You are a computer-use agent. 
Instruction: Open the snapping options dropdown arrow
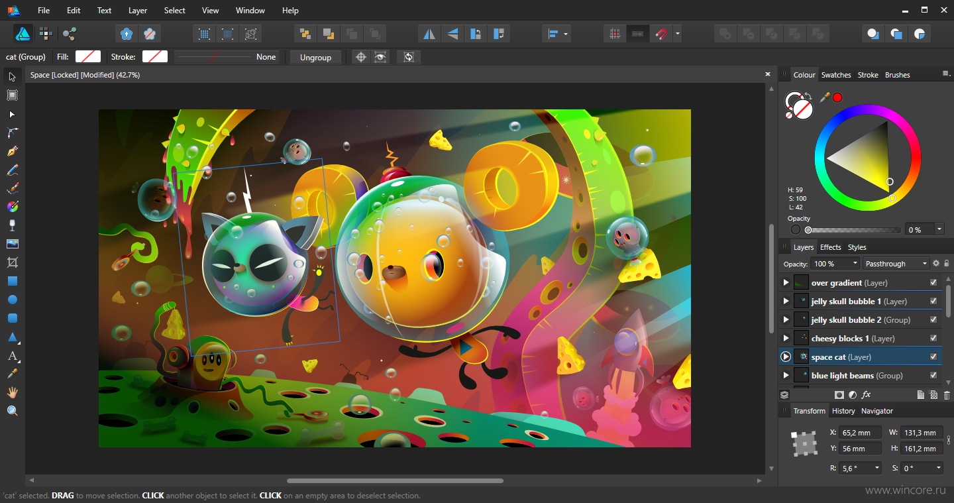(x=677, y=34)
